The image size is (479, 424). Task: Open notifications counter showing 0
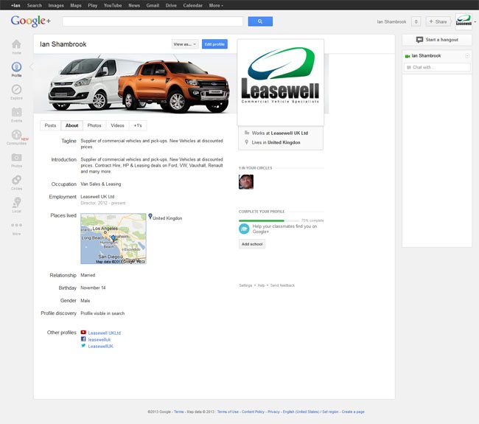tap(416, 21)
